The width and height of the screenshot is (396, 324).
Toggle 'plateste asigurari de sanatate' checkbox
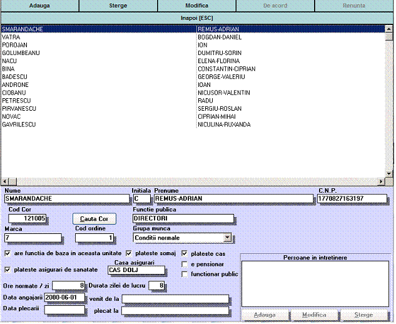point(8,270)
